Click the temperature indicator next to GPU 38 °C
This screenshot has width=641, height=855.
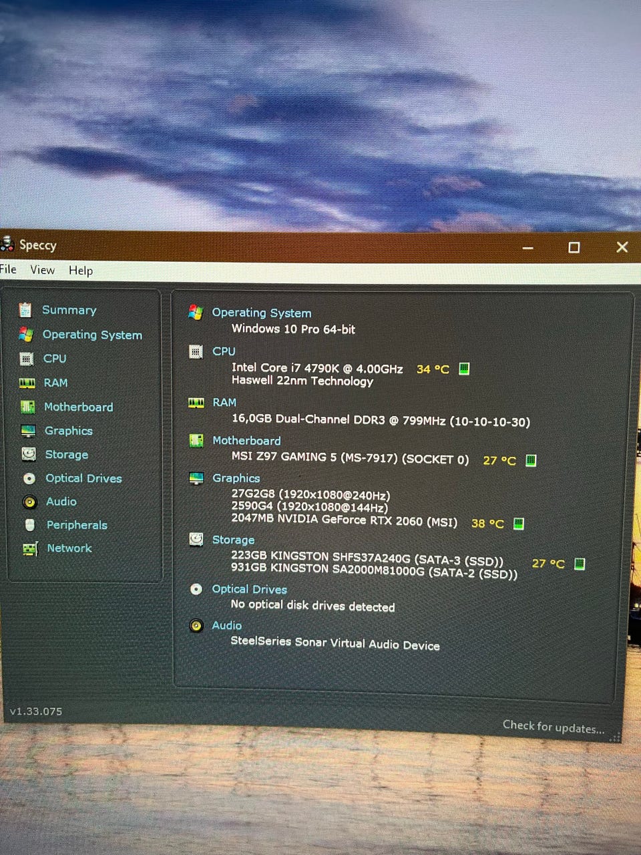coord(518,524)
